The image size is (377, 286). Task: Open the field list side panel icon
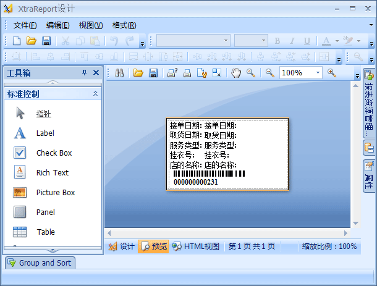369,148
